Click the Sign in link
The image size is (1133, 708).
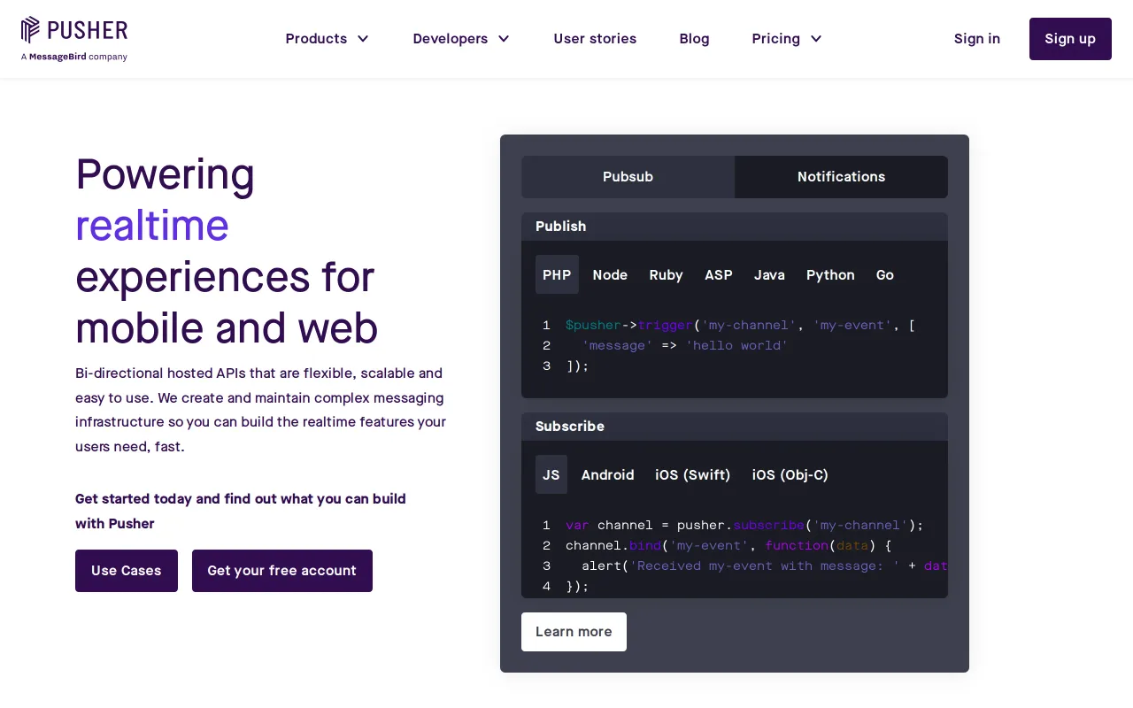point(977,39)
